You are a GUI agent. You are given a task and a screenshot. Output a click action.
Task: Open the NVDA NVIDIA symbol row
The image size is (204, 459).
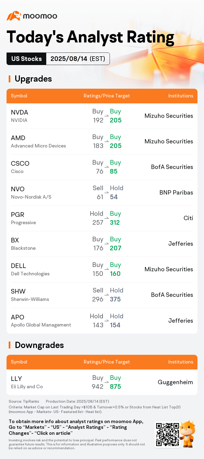point(20,116)
